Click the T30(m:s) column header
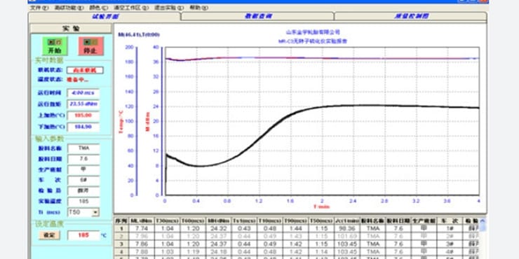The image size is (519, 259). (x=167, y=220)
